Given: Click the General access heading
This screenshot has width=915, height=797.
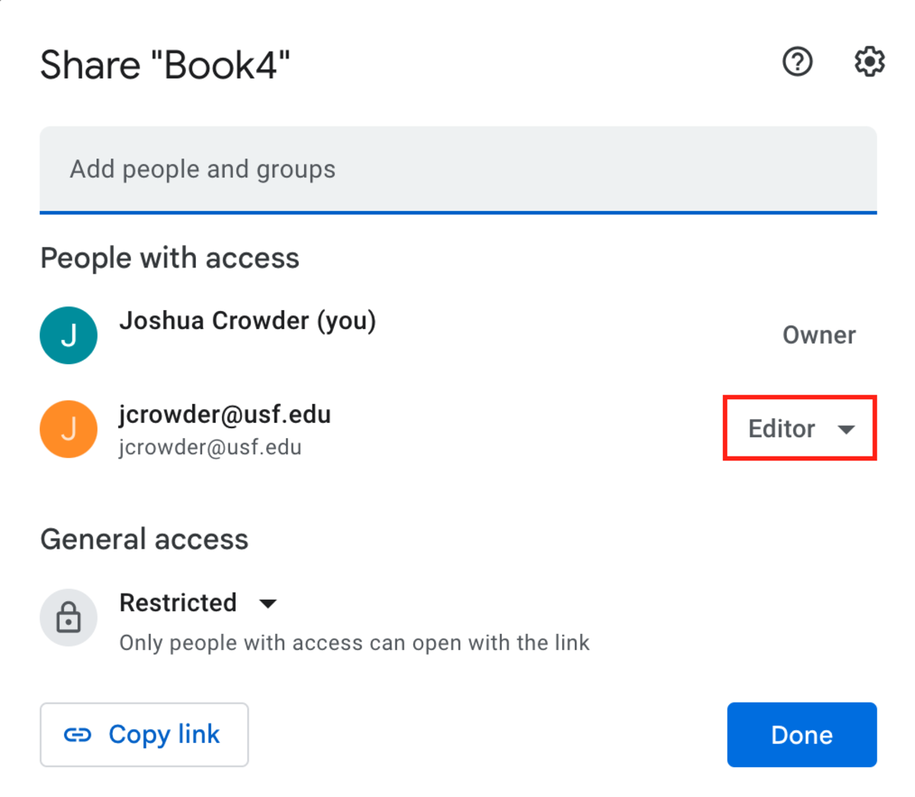Looking at the screenshot, I should [x=144, y=539].
